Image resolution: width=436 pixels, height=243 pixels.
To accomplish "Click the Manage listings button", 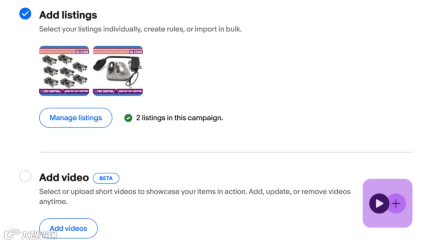I will (x=76, y=118).
